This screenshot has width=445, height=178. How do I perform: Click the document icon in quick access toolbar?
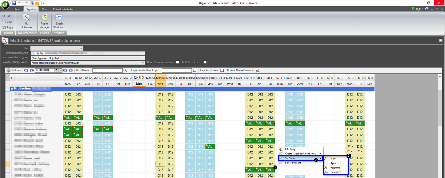(x=32, y=3)
